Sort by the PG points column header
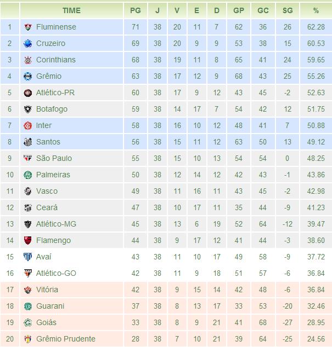 click(x=136, y=10)
